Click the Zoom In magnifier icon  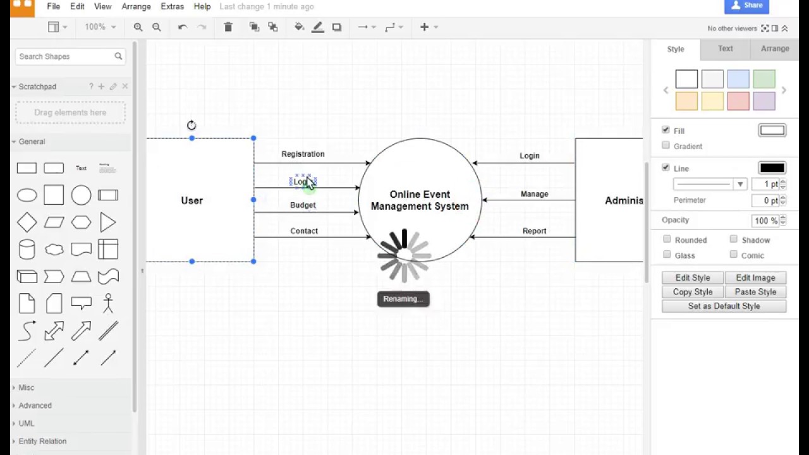click(x=138, y=27)
